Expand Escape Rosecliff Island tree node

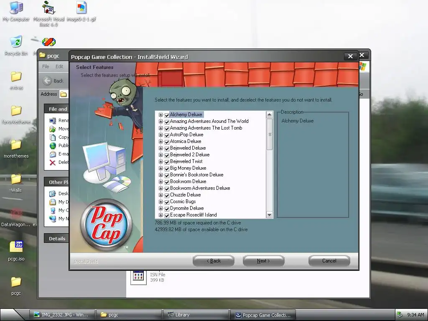point(160,215)
